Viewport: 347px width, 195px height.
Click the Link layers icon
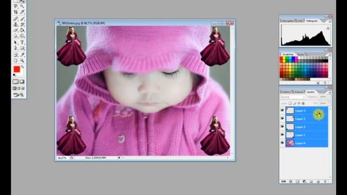(284, 181)
